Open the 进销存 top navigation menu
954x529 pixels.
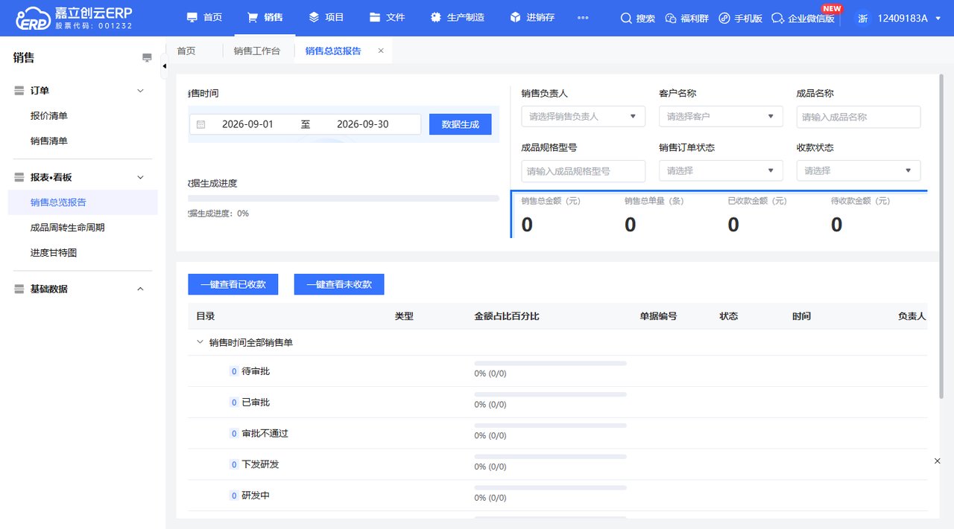[x=532, y=17]
